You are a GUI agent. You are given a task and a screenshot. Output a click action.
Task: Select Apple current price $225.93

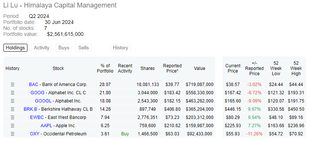pos(233,126)
